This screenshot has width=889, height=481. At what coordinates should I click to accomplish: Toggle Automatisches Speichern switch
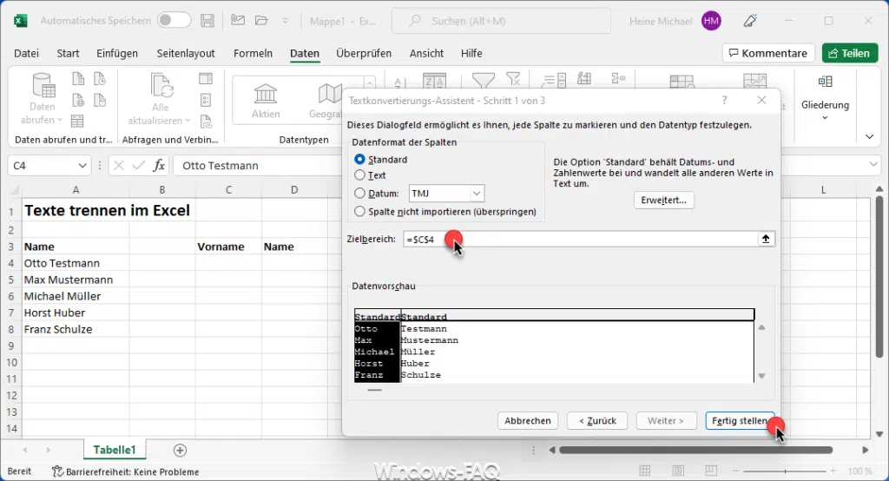pos(174,21)
